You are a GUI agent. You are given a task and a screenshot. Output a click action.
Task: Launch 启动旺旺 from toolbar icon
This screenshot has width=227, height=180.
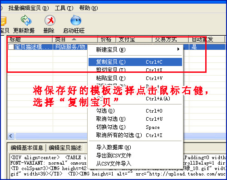pyautogui.click(x=76, y=20)
